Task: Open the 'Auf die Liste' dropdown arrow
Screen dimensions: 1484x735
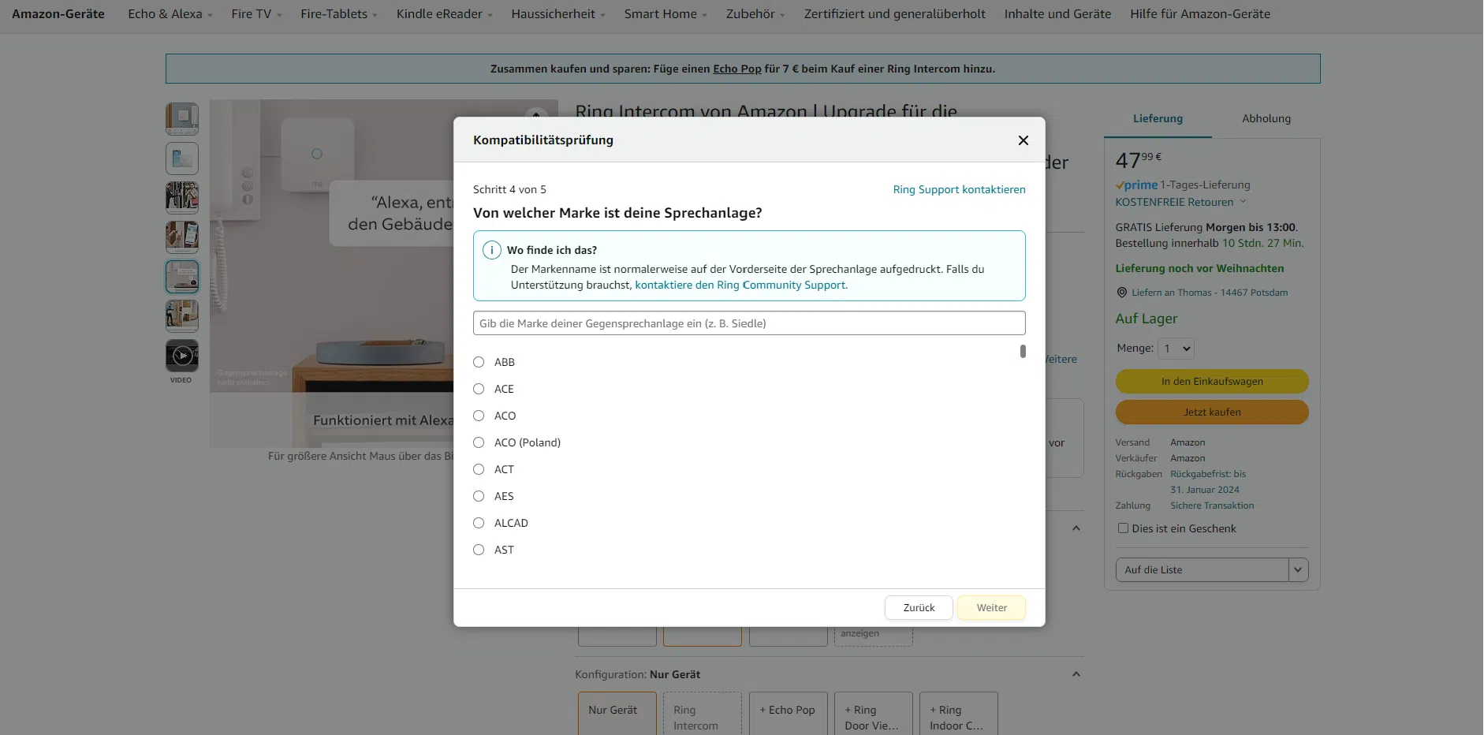Action: click(x=1298, y=570)
